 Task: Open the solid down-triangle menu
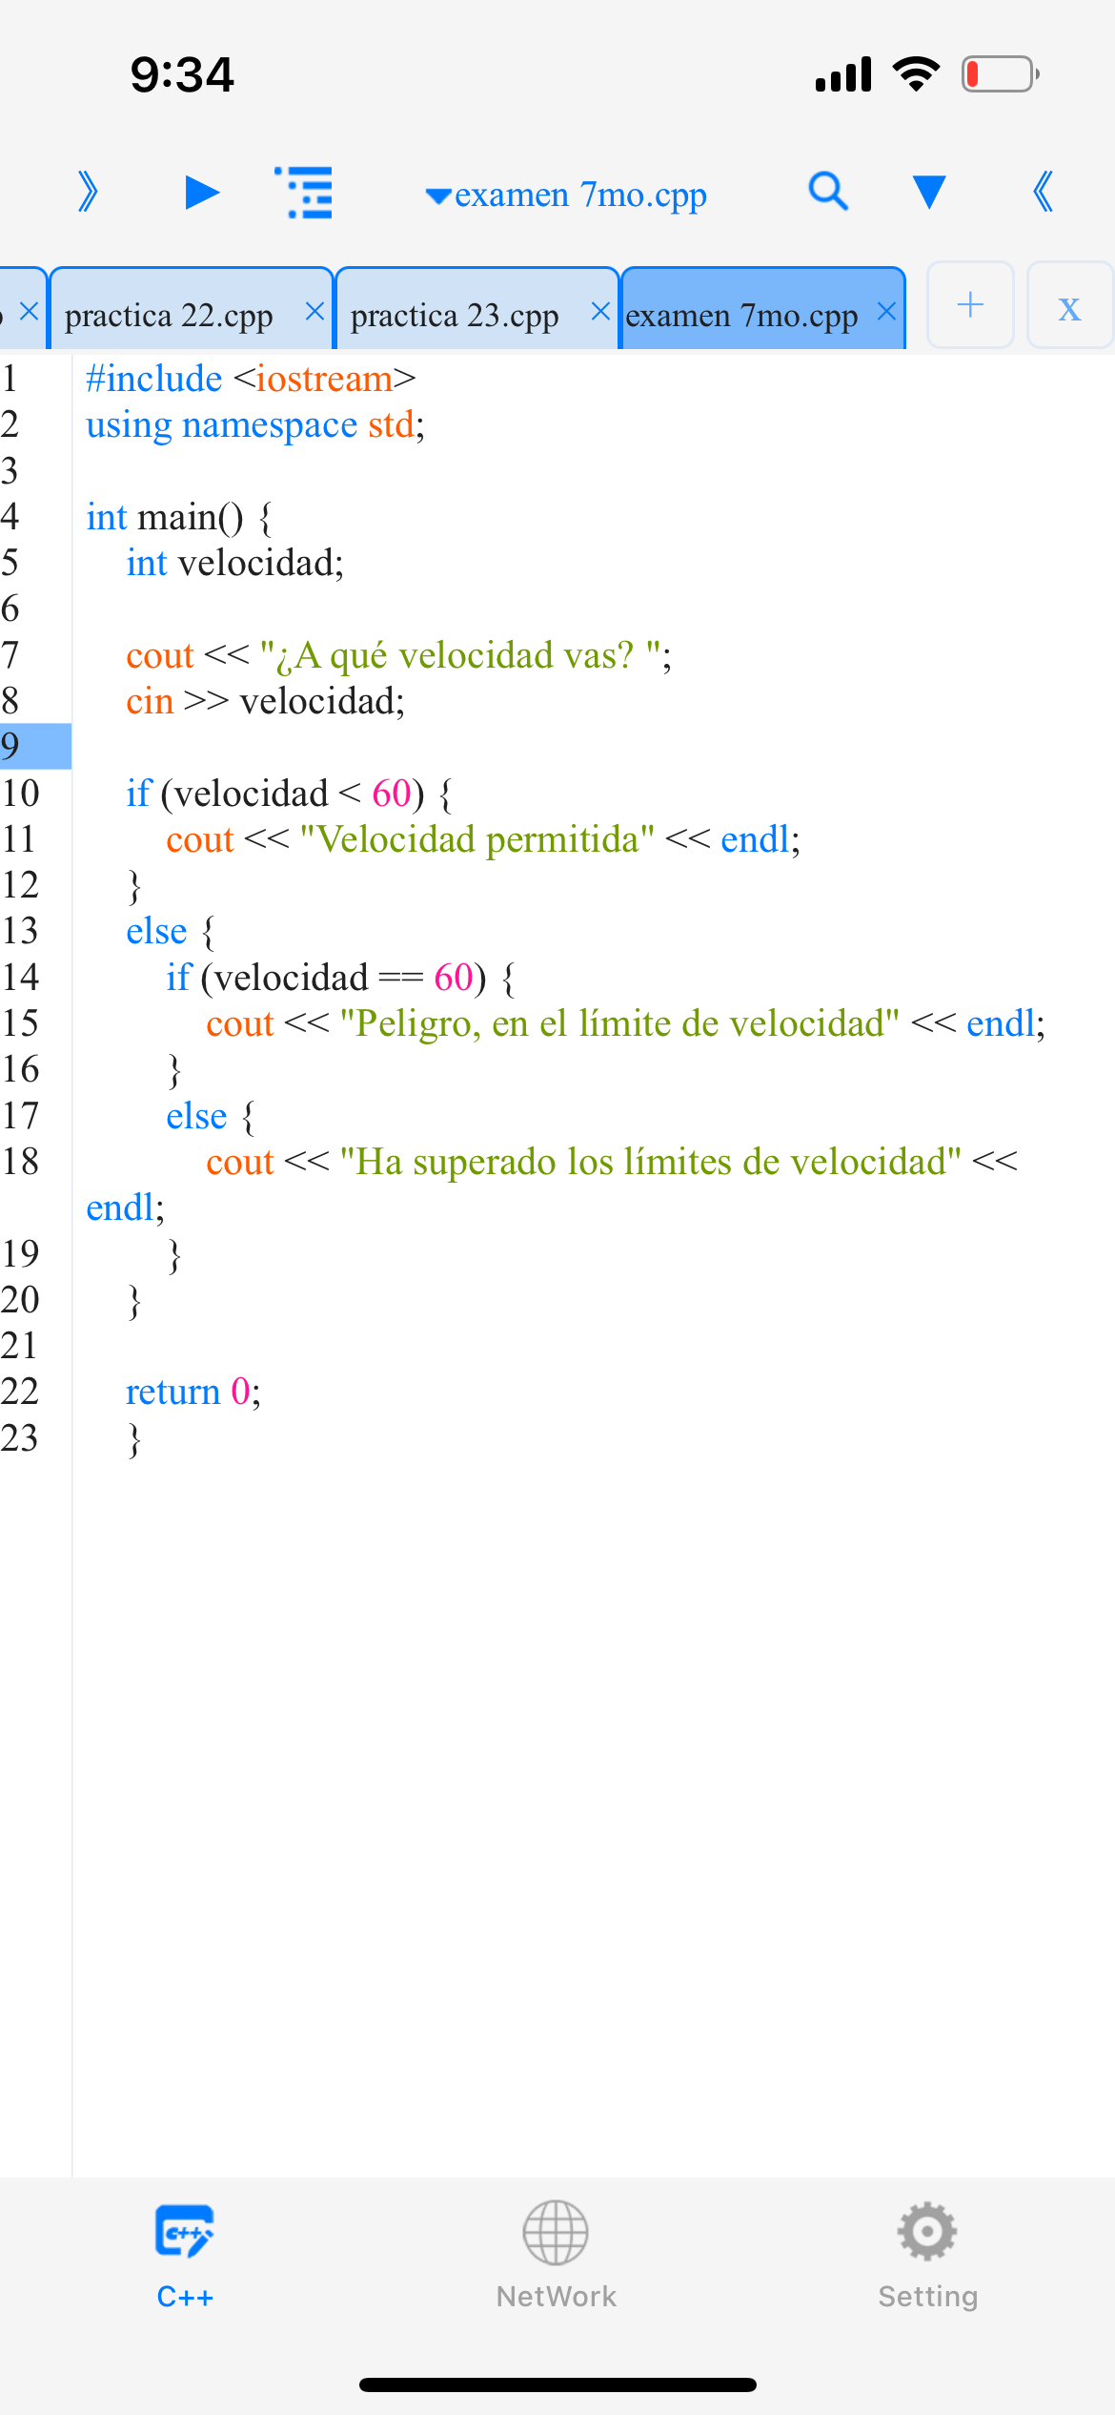pyautogui.click(x=929, y=193)
